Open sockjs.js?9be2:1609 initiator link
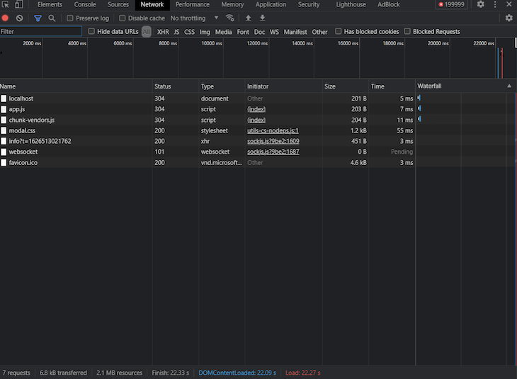This screenshot has width=517, height=379. (273, 141)
